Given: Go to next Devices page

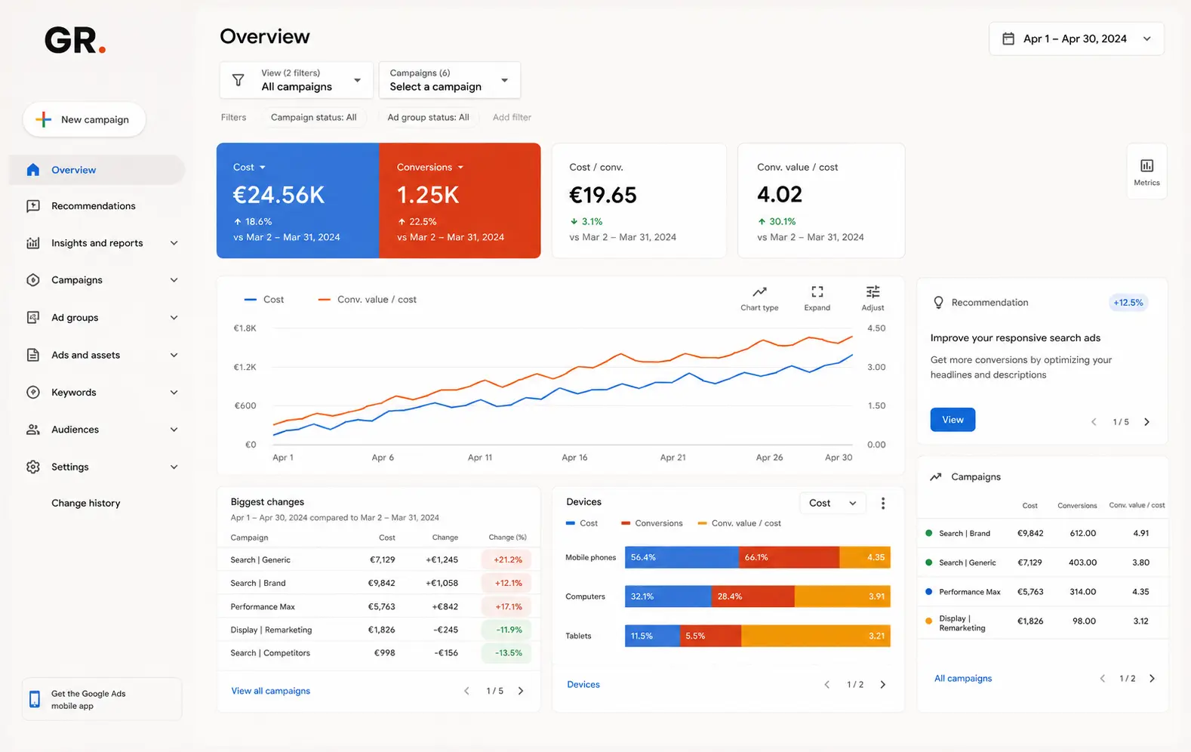Looking at the screenshot, I should [883, 685].
